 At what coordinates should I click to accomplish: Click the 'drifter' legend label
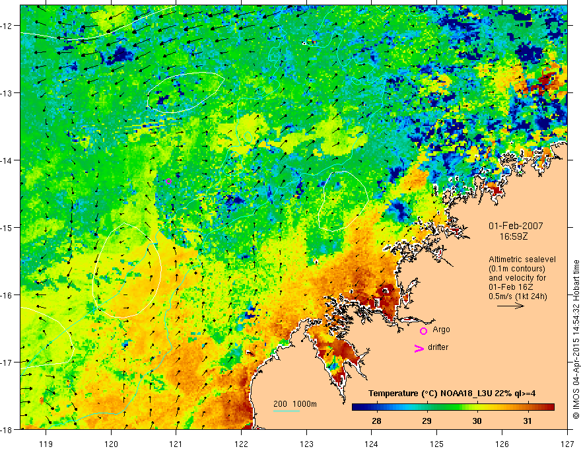point(438,347)
